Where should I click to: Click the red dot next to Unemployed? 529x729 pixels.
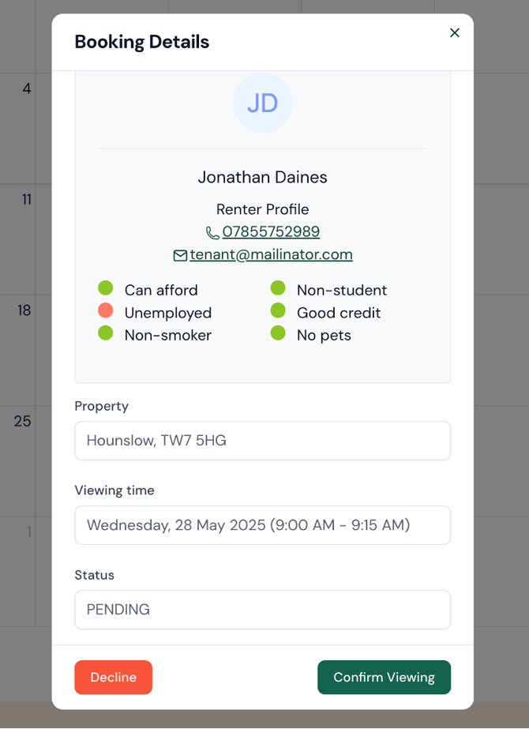106,311
